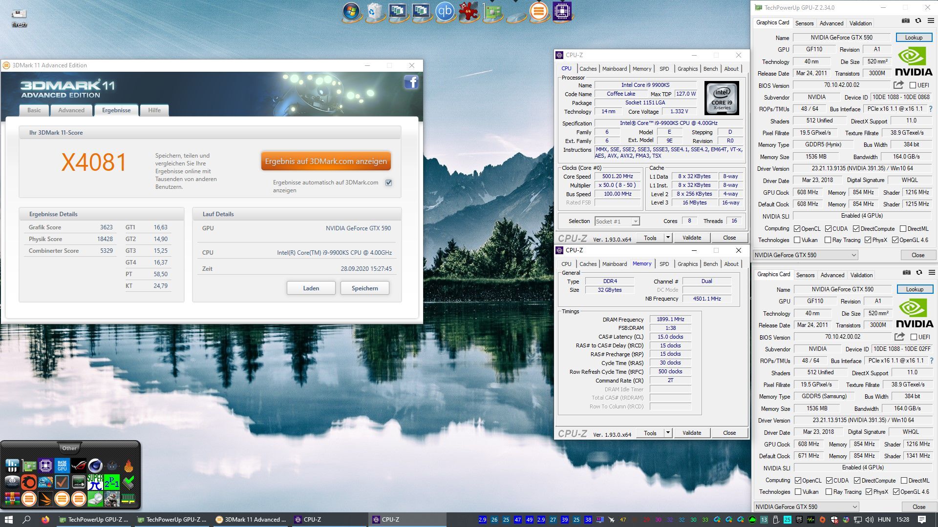Launch WinRAR books icon in Other panel
The width and height of the screenshot is (938, 527).
coord(12,499)
